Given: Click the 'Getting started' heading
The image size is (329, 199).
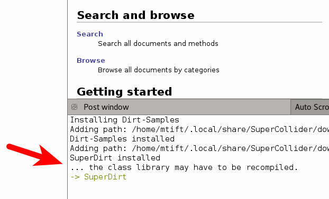Looking at the screenshot, I should pyautogui.click(x=124, y=92).
